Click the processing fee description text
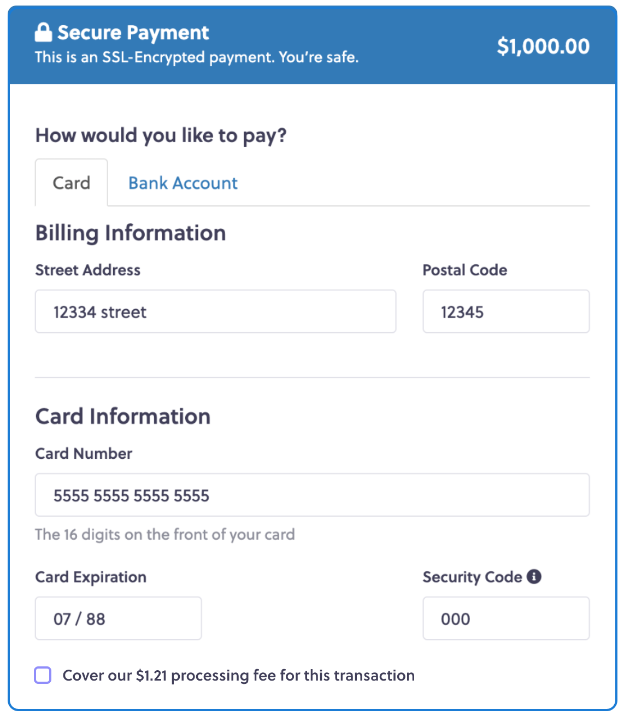This screenshot has width=624, height=721. [238, 675]
